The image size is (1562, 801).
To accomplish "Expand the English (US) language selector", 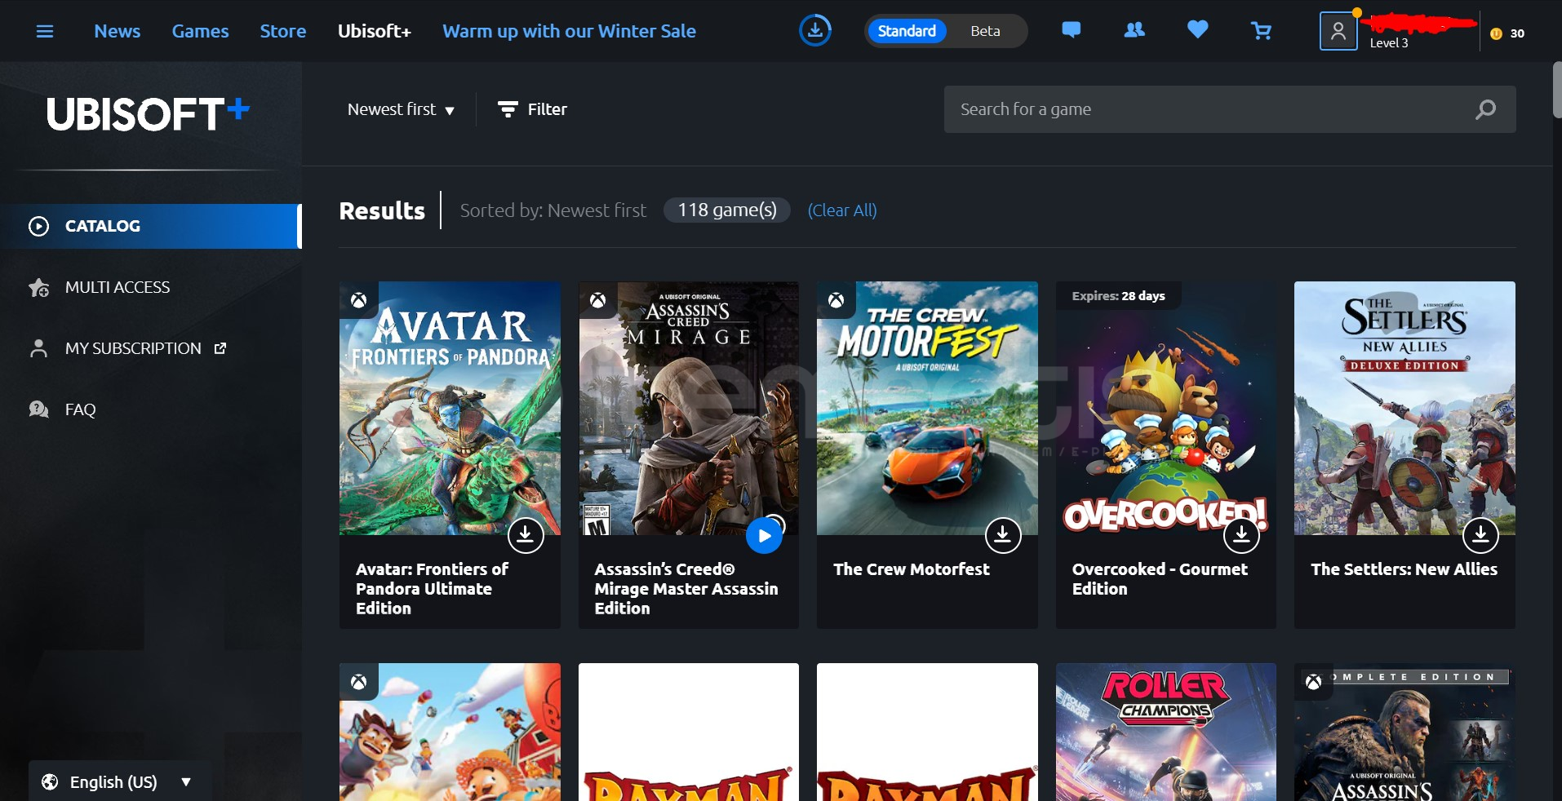I will pyautogui.click(x=119, y=781).
